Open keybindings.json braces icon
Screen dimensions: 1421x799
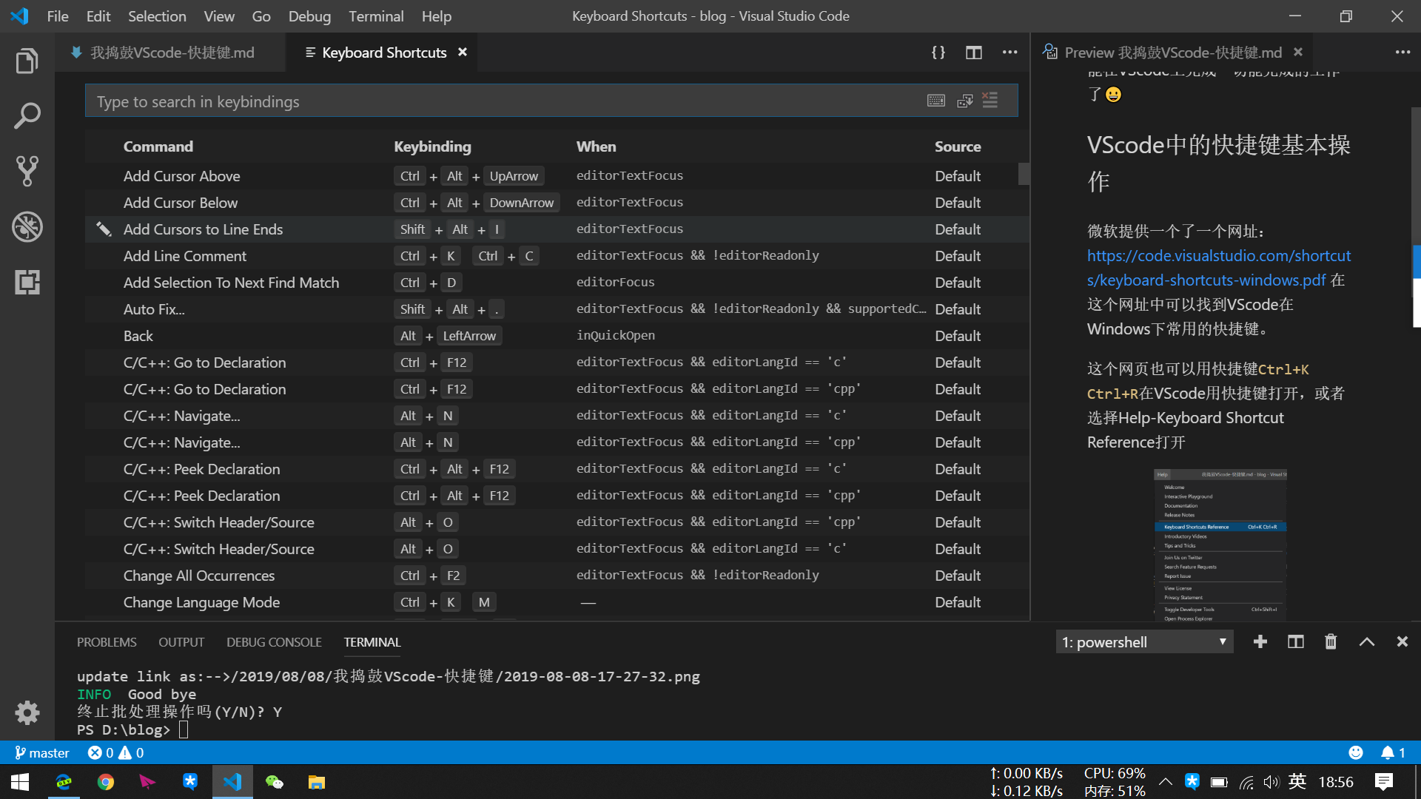pyautogui.click(x=938, y=53)
